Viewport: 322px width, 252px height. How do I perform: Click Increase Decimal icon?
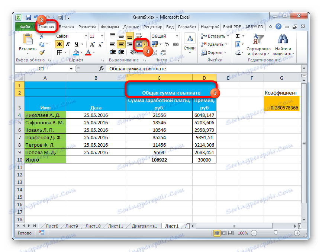(x=155, y=52)
